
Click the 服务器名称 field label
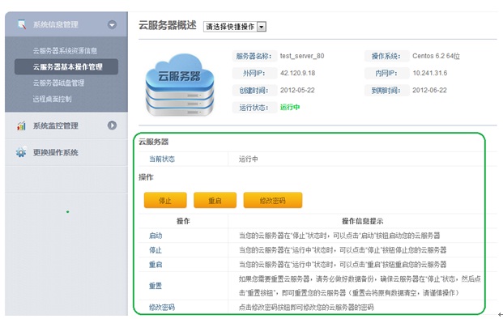pos(254,56)
